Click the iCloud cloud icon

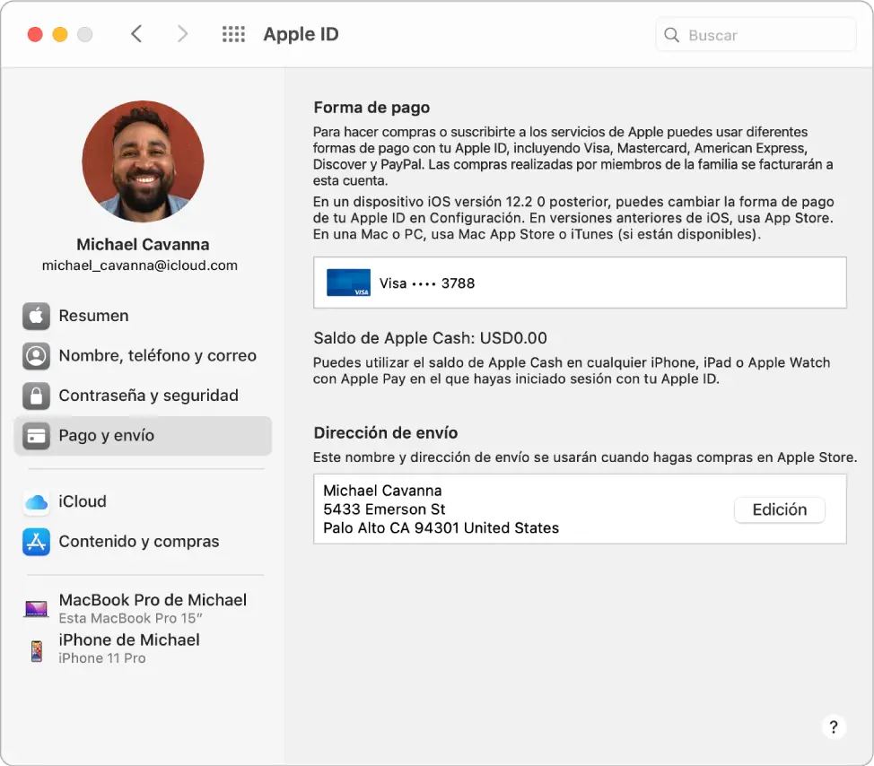36,502
